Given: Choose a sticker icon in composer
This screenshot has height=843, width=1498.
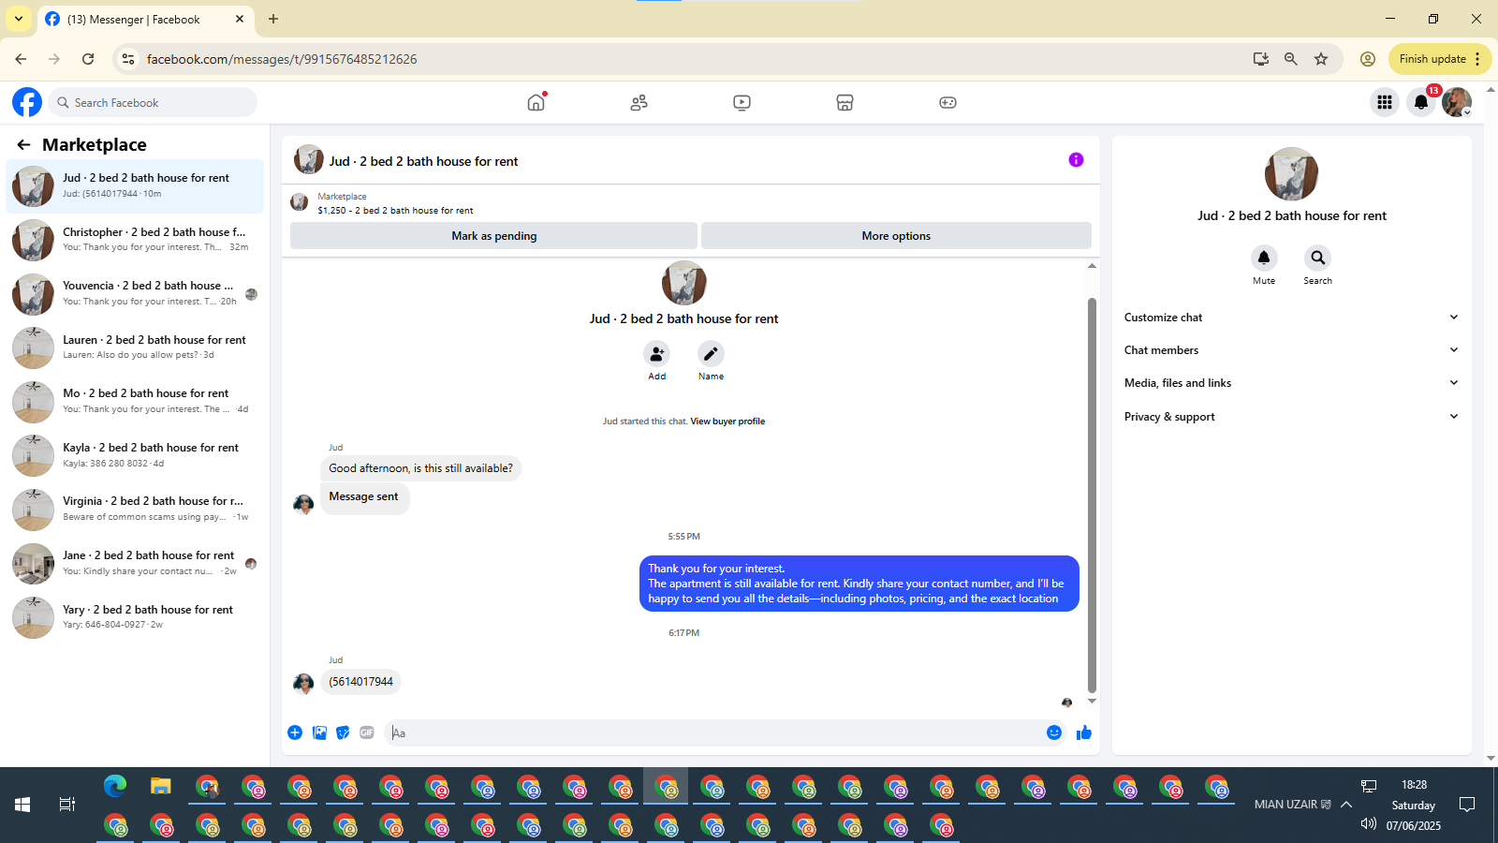Looking at the screenshot, I should tap(343, 732).
